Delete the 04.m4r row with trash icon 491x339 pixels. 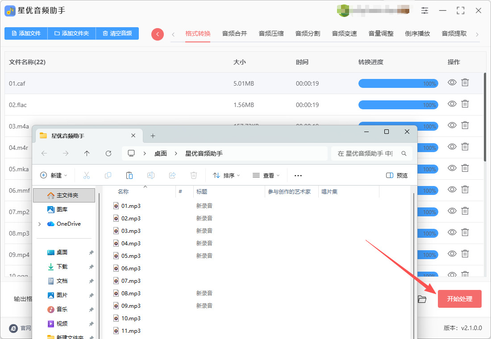point(465,147)
